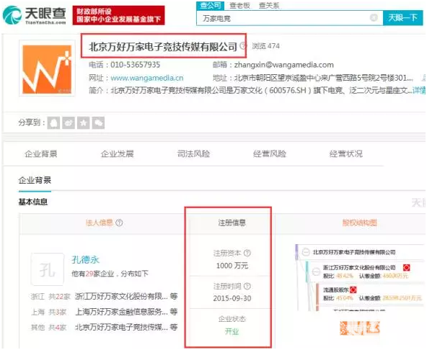Click phone number 010-53657935

tap(135, 65)
